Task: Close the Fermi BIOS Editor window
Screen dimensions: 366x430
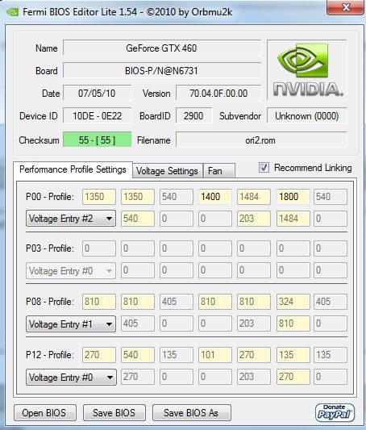Action: pyautogui.click(x=346, y=7)
